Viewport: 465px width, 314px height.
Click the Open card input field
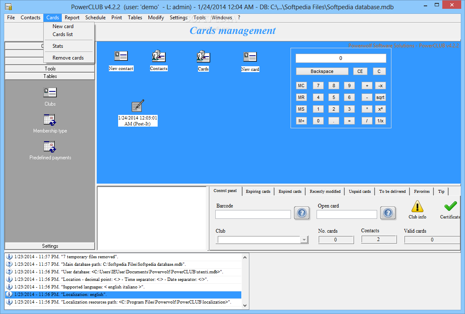pos(347,214)
